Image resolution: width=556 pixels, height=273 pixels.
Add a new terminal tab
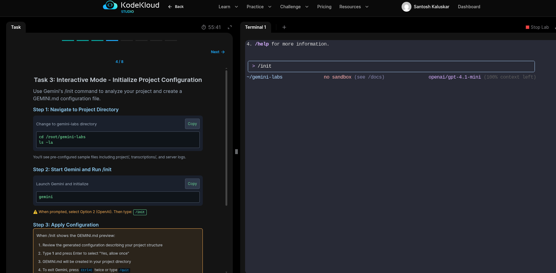pos(284,27)
